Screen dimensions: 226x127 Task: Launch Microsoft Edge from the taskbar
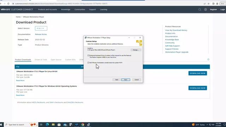47,125
